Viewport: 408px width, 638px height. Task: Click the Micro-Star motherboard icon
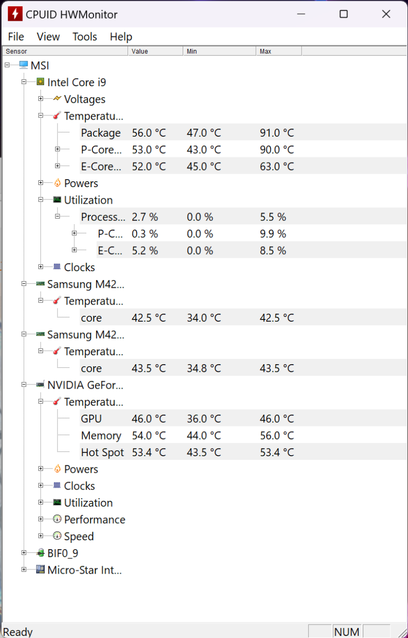tap(40, 570)
